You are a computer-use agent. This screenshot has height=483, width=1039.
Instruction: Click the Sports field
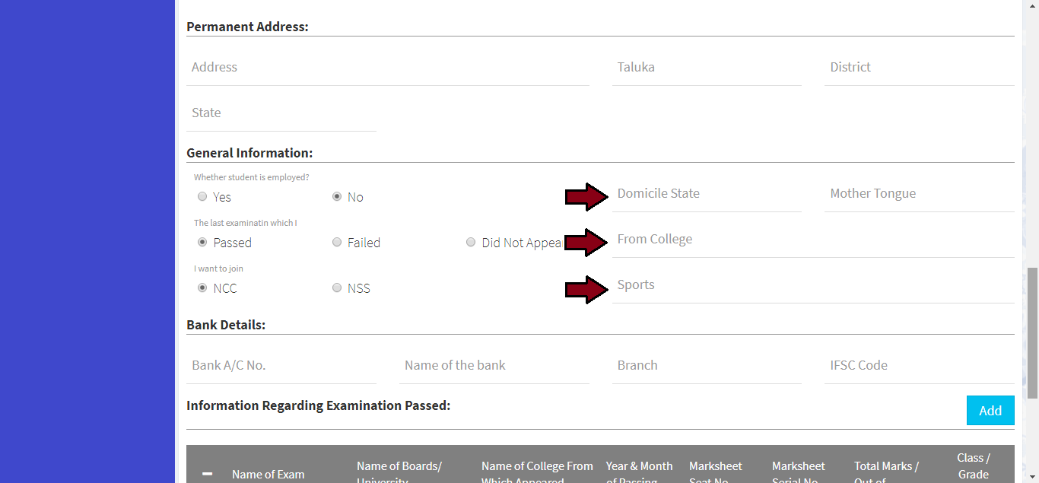[x=812, y=285]
